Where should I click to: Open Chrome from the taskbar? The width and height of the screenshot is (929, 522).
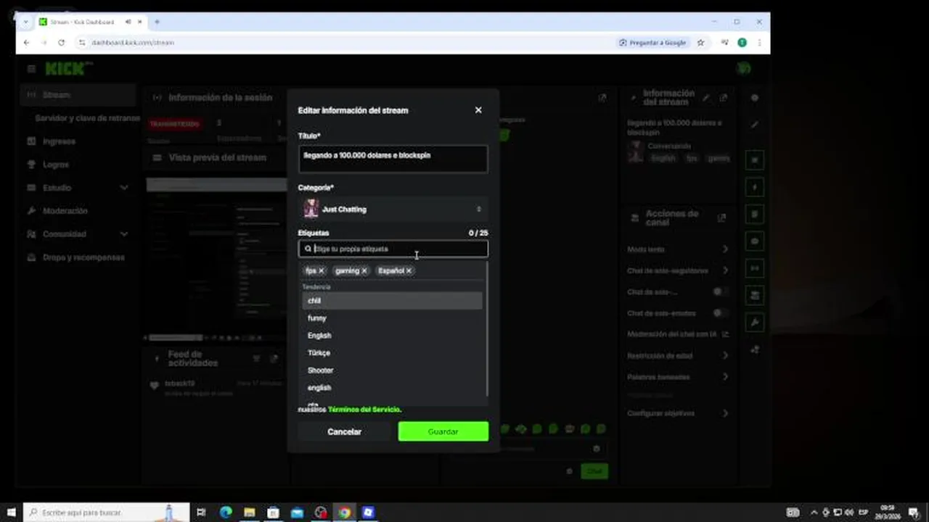(344, 513)
